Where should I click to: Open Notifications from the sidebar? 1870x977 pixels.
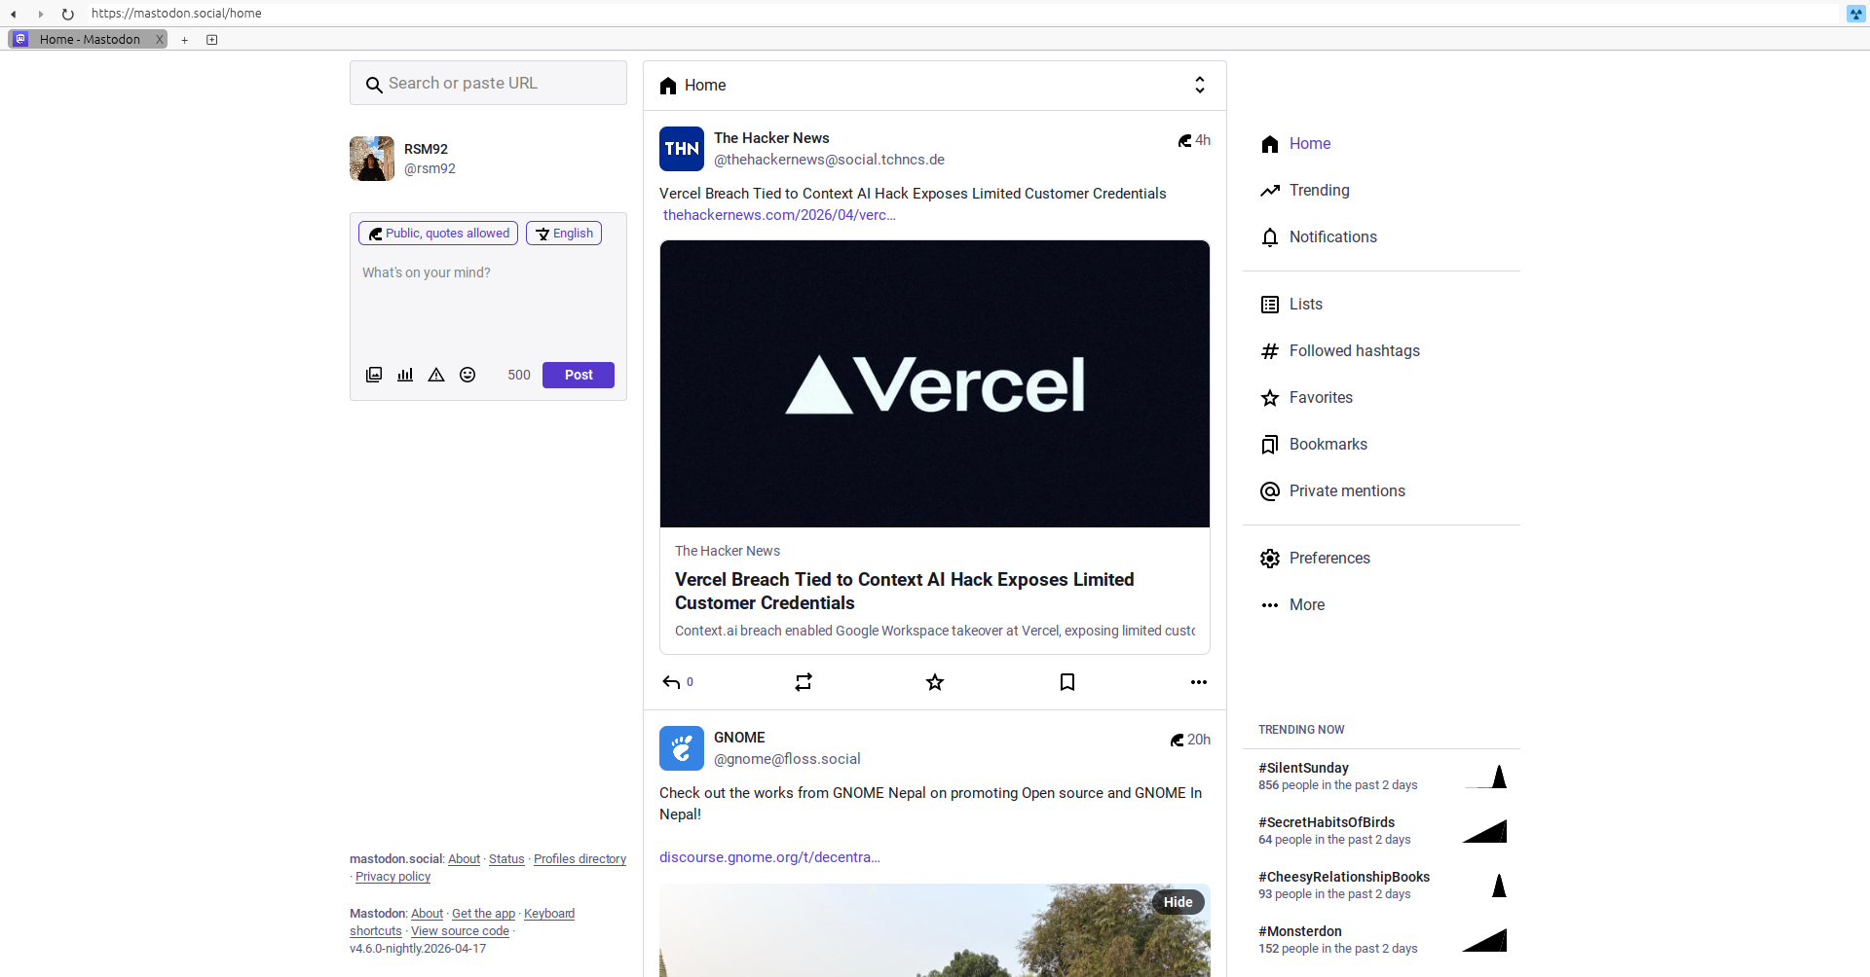1332,237
